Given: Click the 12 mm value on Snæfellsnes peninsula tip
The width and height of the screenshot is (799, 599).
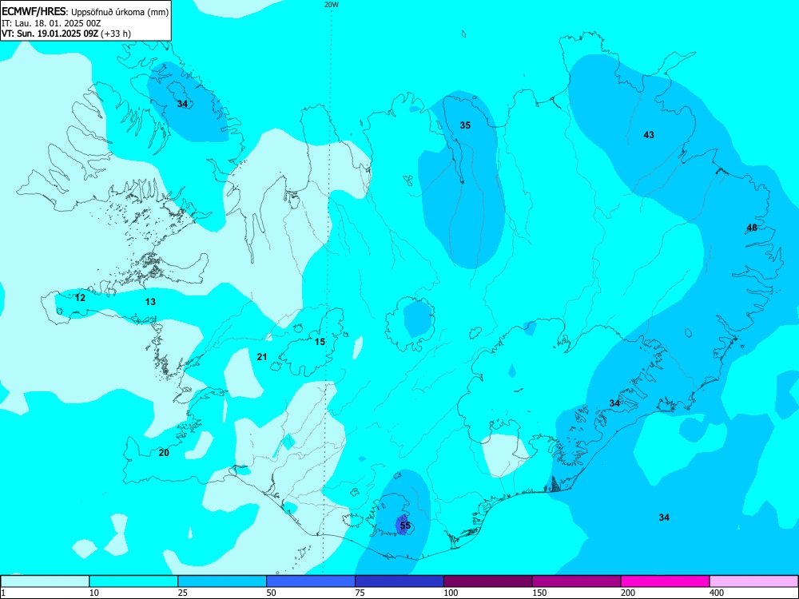Looking at the screenshot, I should [80, 298].
